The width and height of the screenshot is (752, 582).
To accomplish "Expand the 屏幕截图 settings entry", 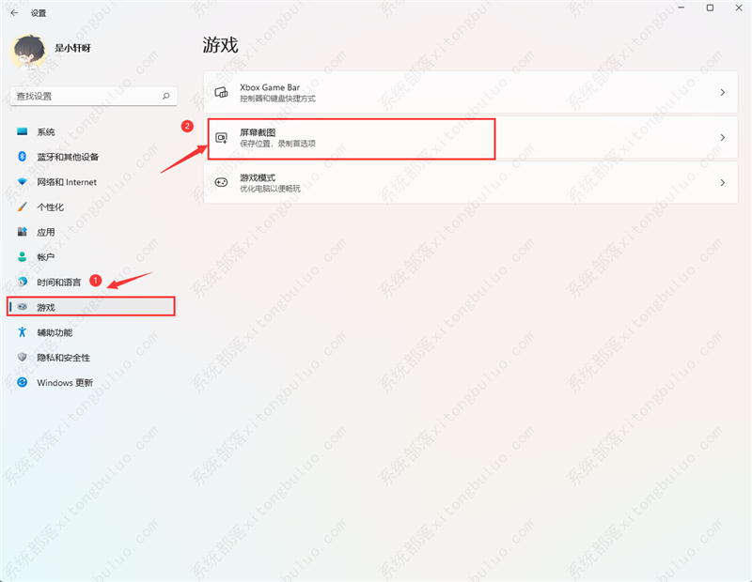I will pyautogui.click(x=470, y=138).
